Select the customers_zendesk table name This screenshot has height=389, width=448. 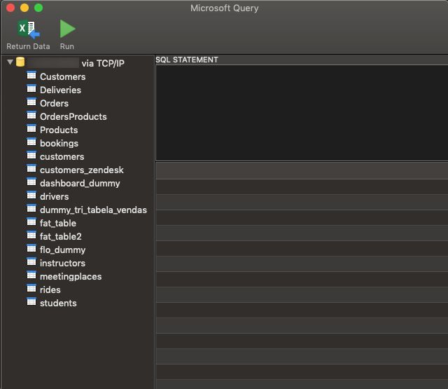coord(82,170)
